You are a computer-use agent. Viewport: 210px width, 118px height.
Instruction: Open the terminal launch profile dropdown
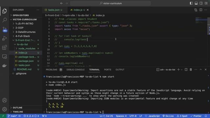181,69
